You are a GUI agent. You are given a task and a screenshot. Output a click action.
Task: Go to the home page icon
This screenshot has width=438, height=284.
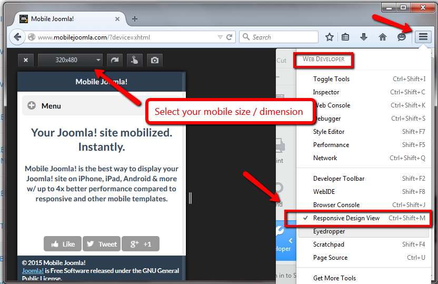pos(382,37)
